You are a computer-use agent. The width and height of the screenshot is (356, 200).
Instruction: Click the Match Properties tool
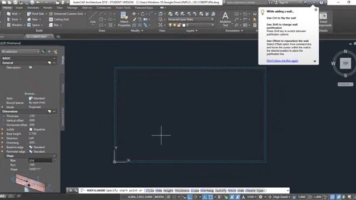[124, 19]
